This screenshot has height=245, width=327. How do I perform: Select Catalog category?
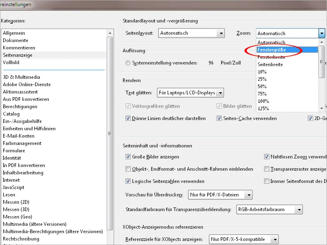click(x=11, y=114)
